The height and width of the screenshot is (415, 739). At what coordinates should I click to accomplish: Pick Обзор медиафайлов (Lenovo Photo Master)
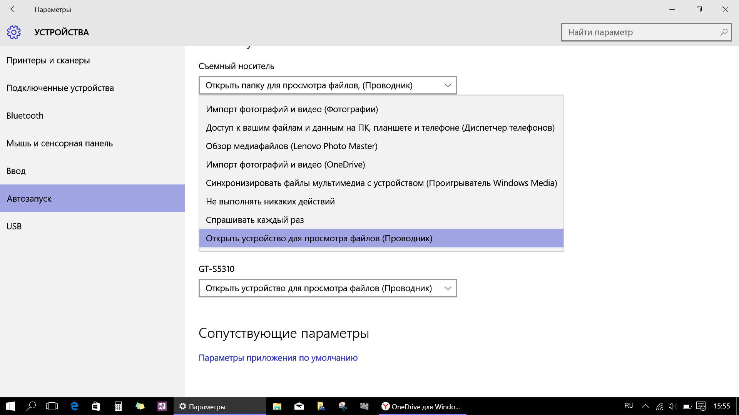[381, 146]
